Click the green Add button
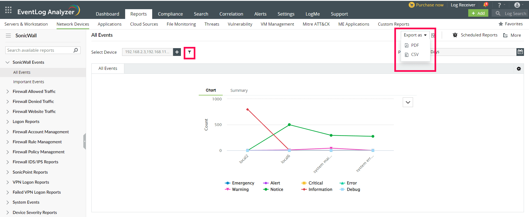This screenshot has width=529, height=217. point(478,13)
